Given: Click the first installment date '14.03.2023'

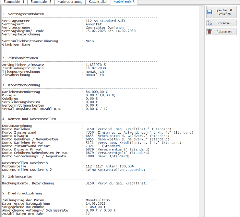Looking at the screenshot, I should [96, 204].
